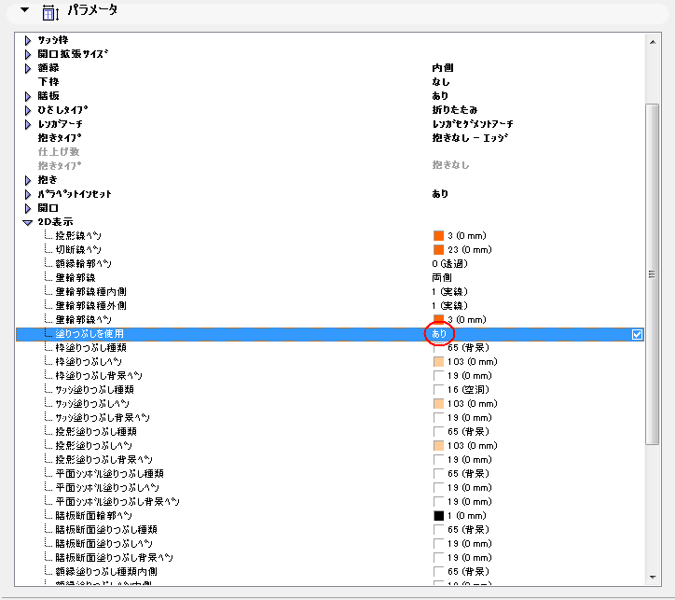Expand the レンガアーチ group
Image resolution: width=675 pixels, height=600 pixels.
(28, 124)
